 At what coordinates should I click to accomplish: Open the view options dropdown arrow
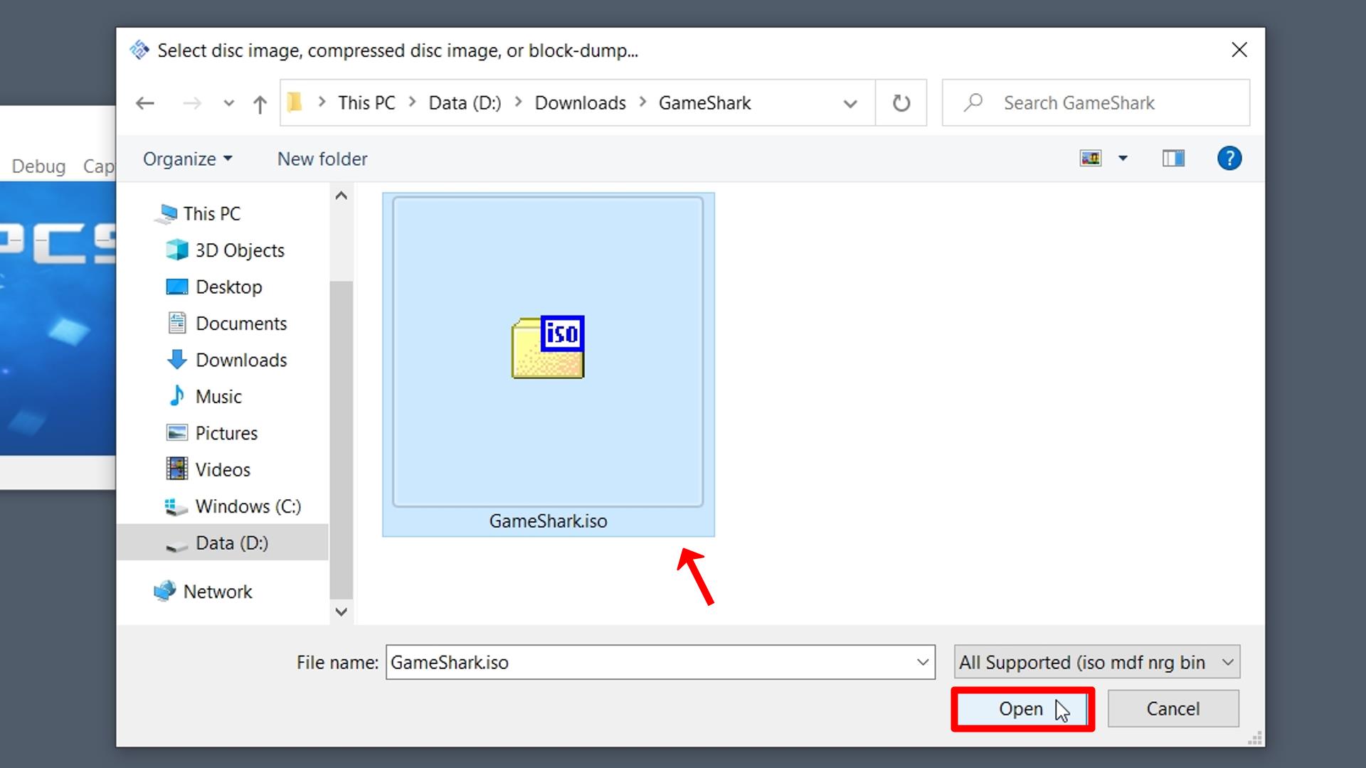click(1123, 158)
